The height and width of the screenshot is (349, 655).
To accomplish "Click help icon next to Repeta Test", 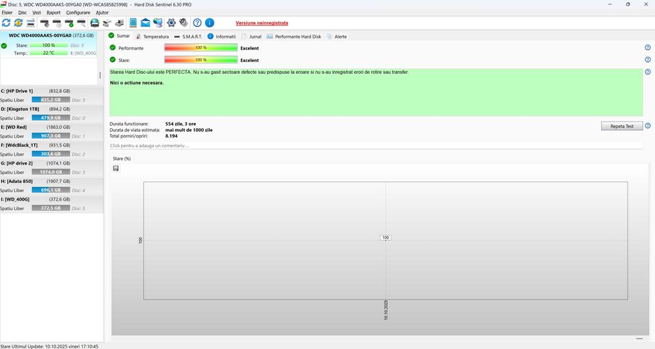I will [648, 125].
